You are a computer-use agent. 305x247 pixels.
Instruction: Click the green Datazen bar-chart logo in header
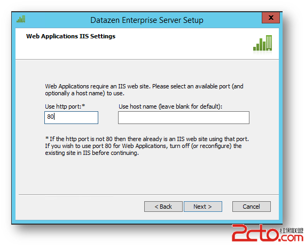(x=262, y=43)
